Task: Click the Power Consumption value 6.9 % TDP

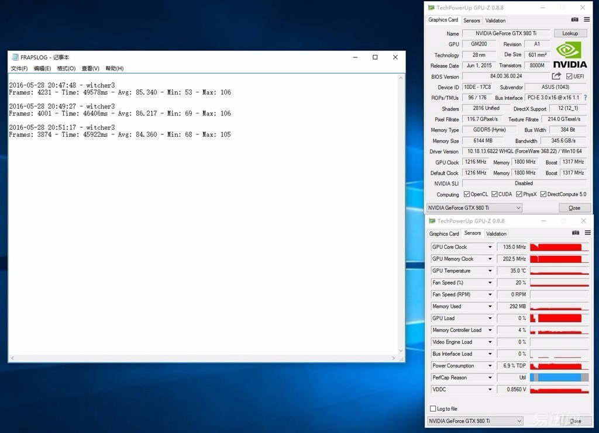Action: pyautogui.click(x=512, y=366)
